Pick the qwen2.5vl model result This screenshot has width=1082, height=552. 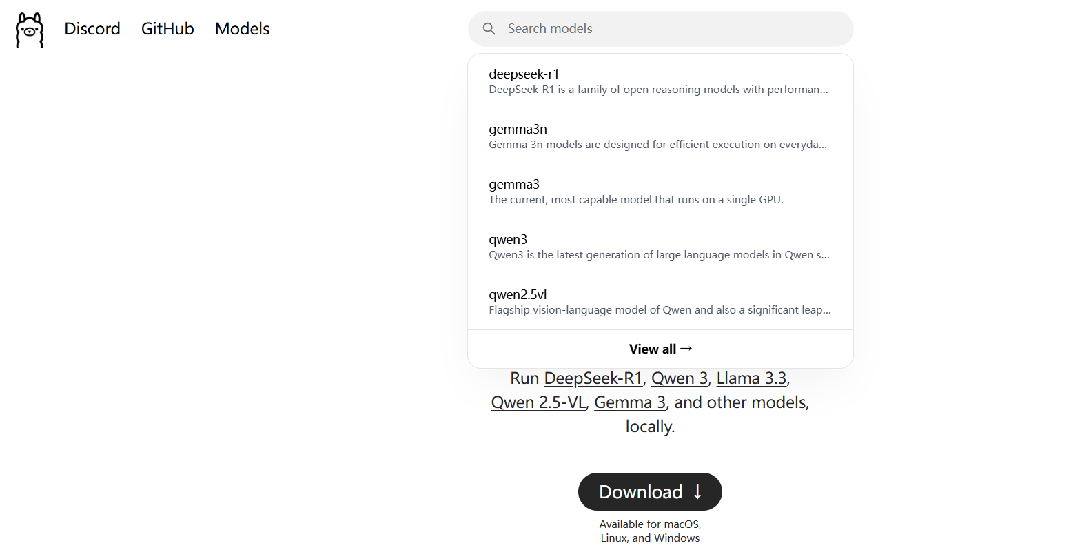pos(660,302)
